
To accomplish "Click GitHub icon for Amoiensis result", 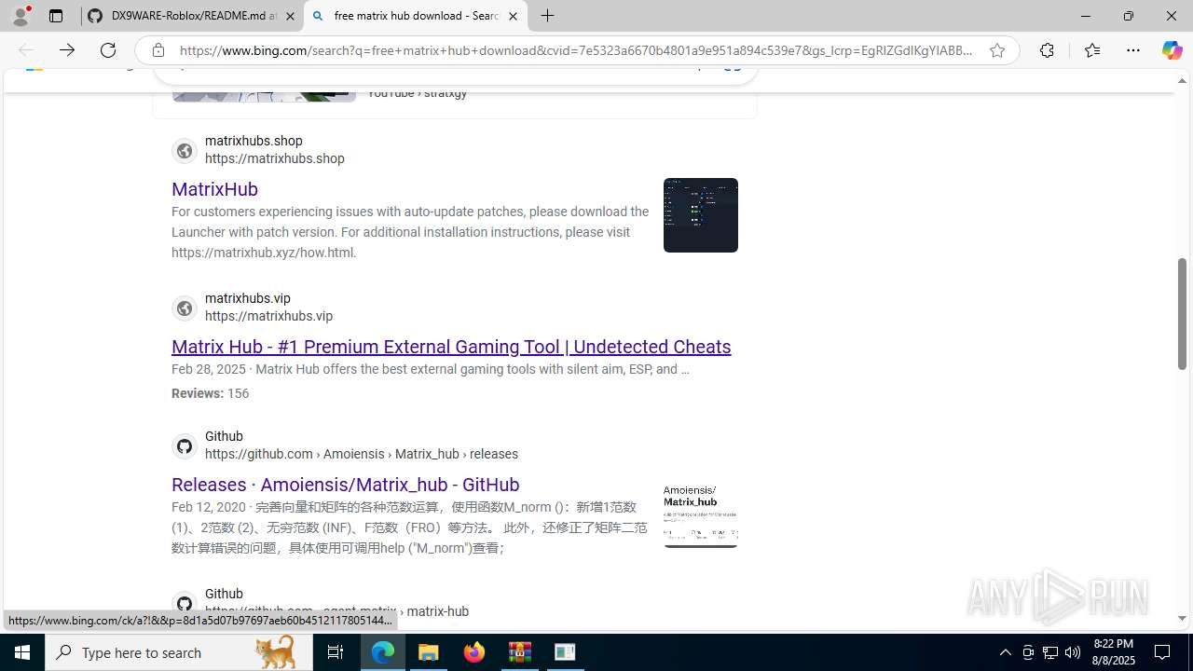I will (x=185, y=445).
